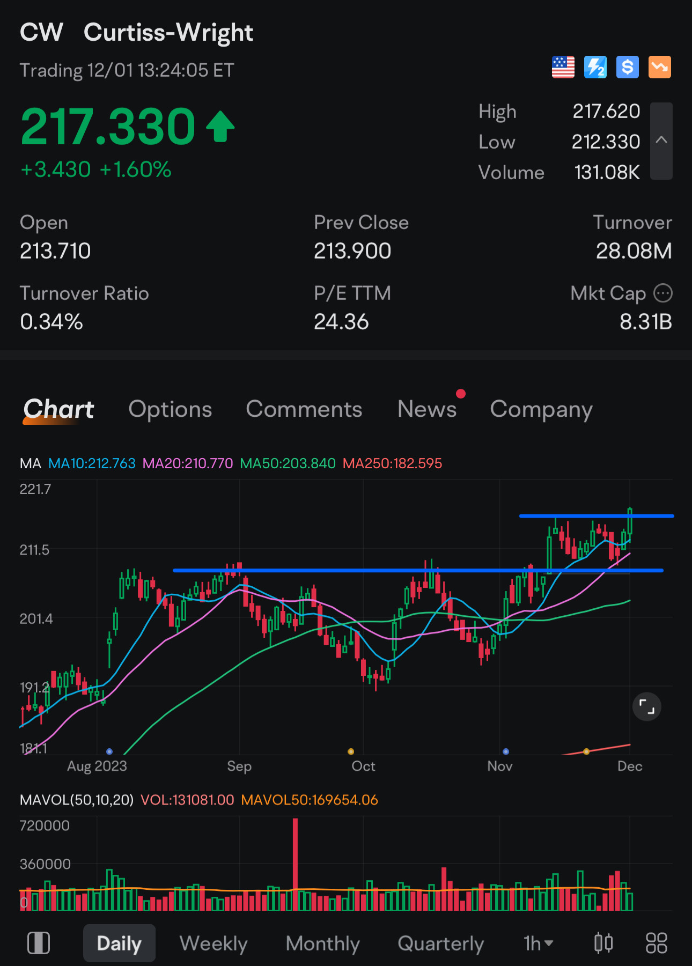
Task: Tap the High value 217.620
Action: point(606,112)
